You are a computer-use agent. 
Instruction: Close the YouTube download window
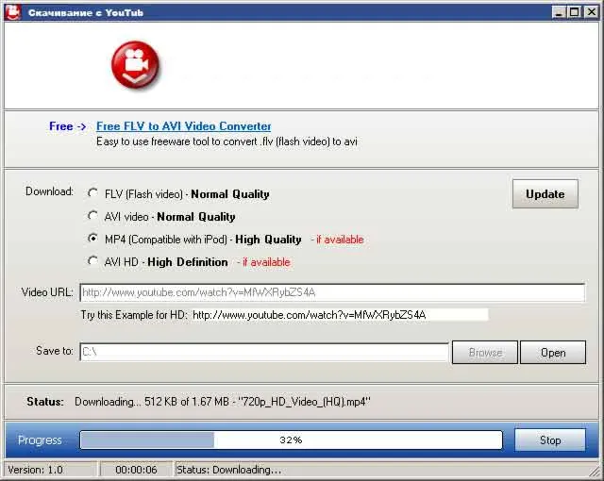[592, 12]
